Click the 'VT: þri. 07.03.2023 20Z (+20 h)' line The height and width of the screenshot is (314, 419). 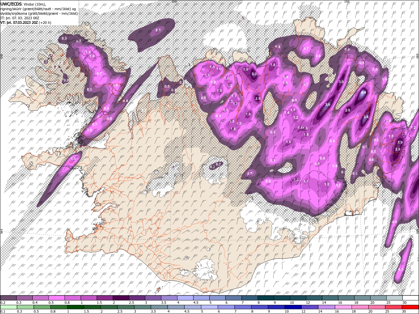[26, 23]
